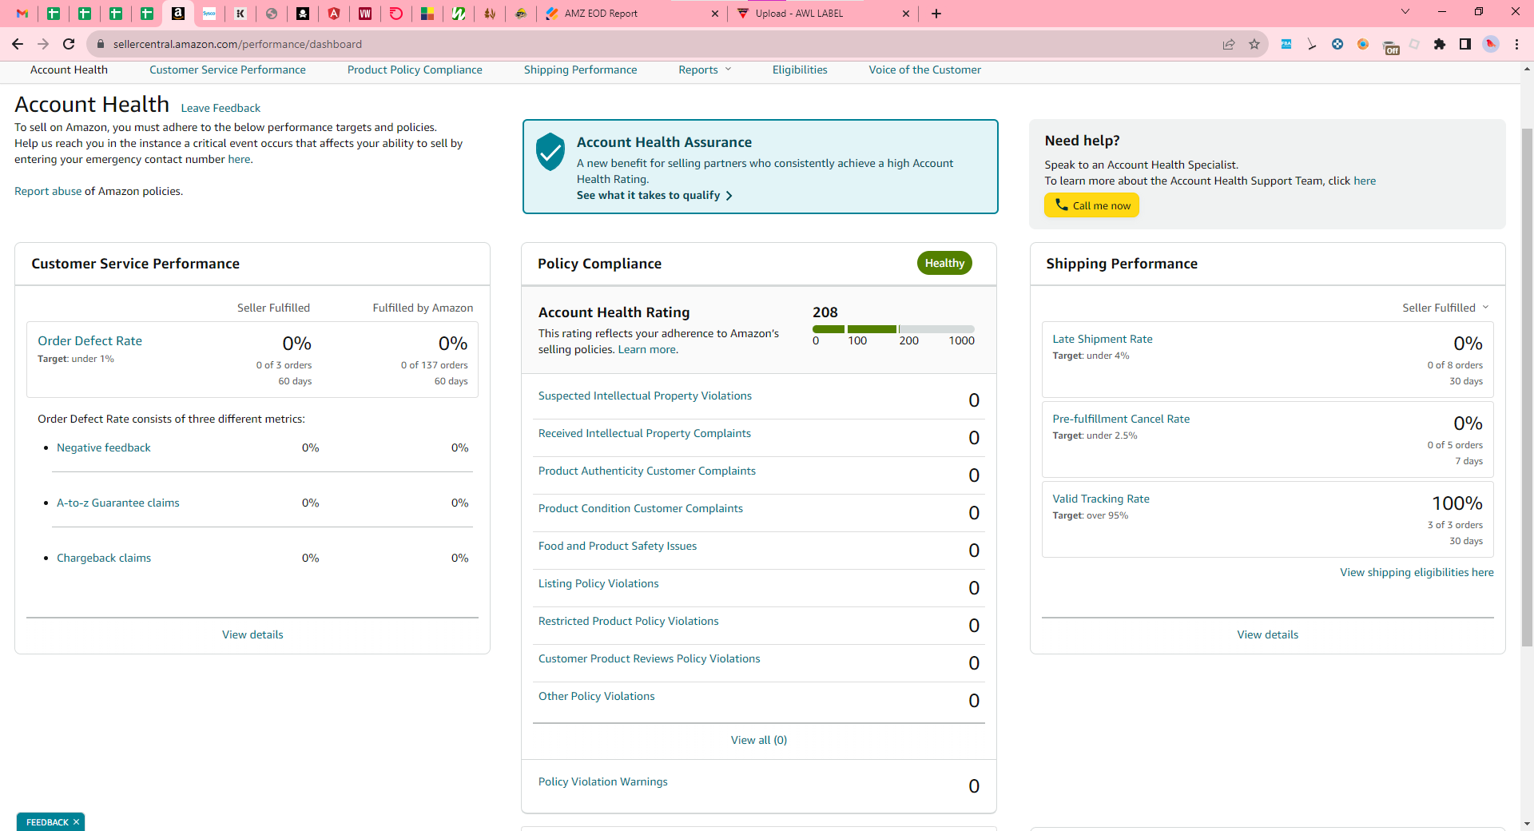
Task: Open Product Authenticity Customer Complaints
Action: (647, 471)
